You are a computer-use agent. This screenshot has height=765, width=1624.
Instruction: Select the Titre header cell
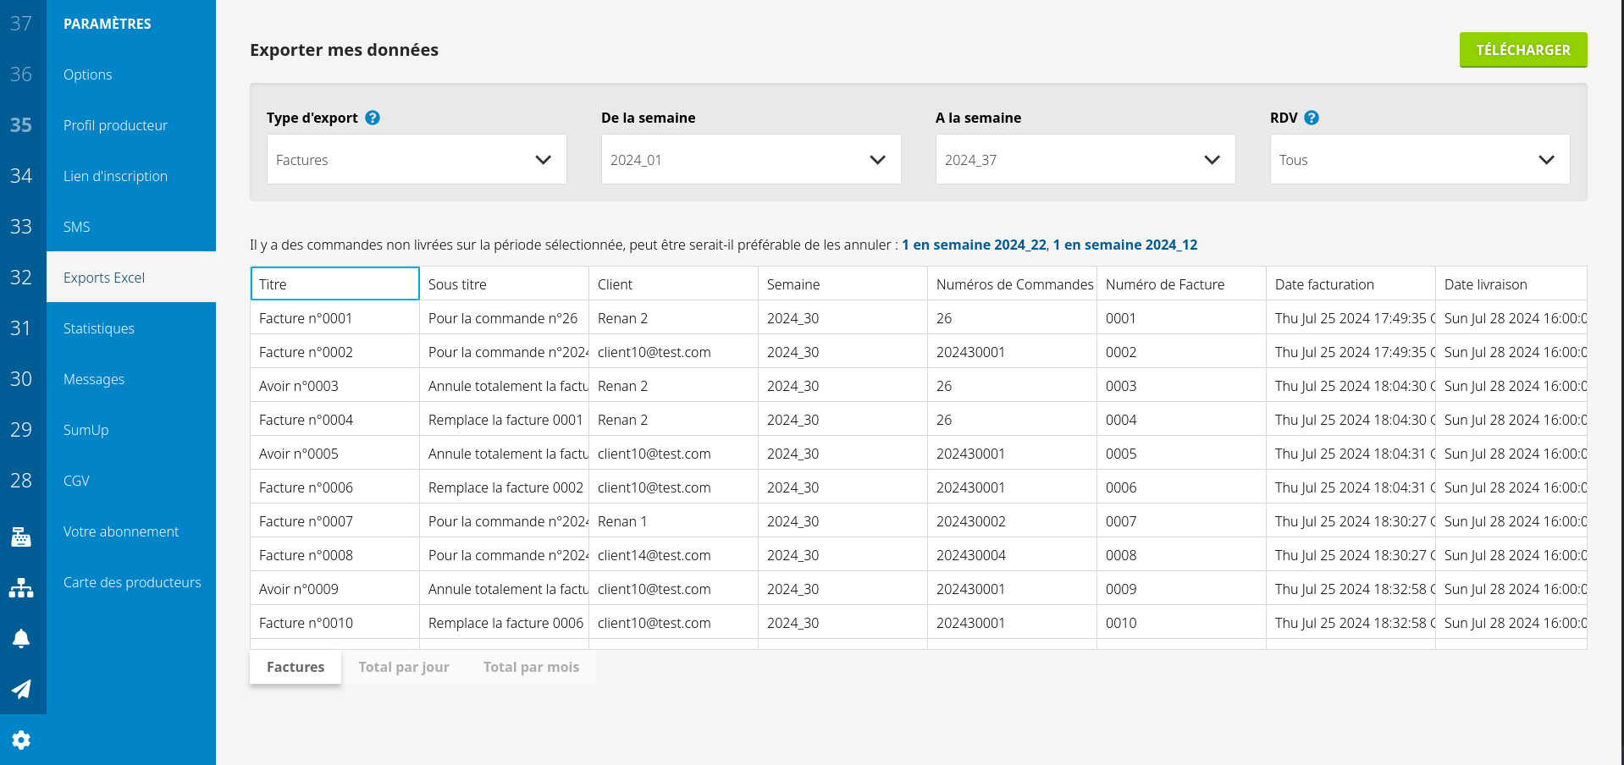[x=334, y=284]
